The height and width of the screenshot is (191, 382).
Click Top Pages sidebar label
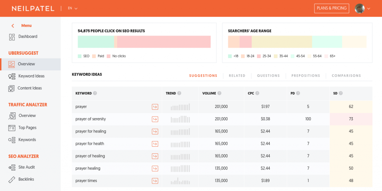pos(28,128)
